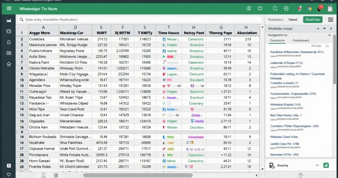
Task: Expand the first dropdown arrow beside Wlutabia cconps
Action: [318, 29]
